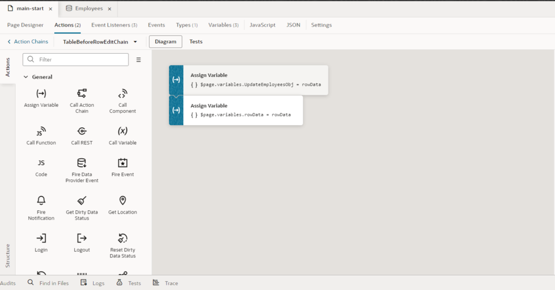Select the Get Dirty Data Status icon
Viewport: 555px width, 290px height.
coord(82,201)
